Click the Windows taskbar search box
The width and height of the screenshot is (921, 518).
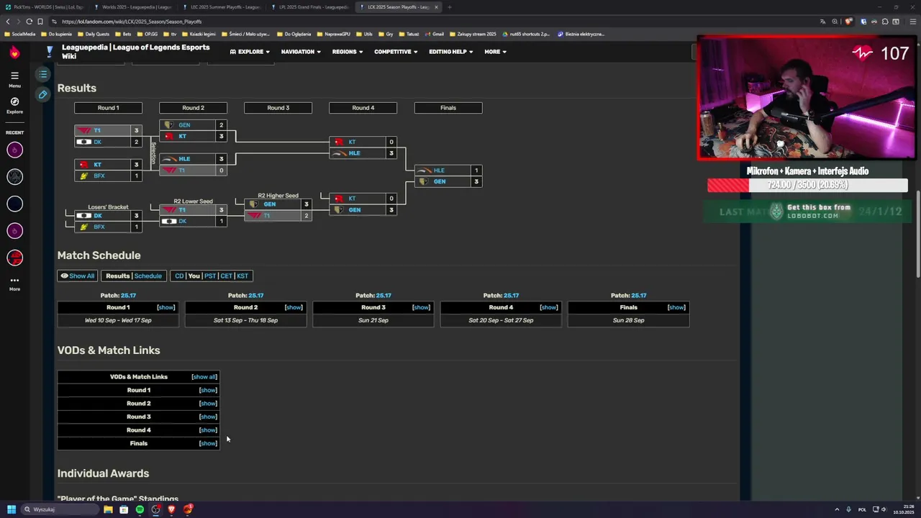60,509
